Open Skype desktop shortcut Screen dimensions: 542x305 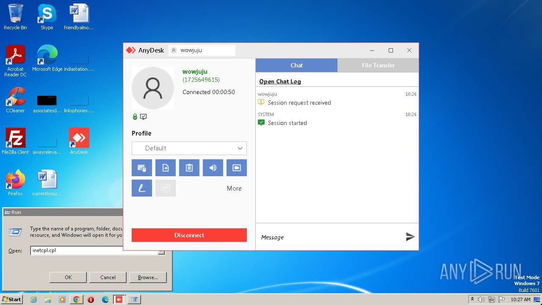click(47, 17)
